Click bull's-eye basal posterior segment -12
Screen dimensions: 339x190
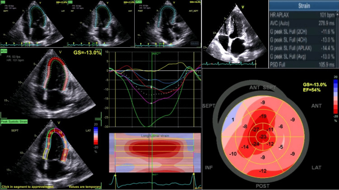click(263, 171)
